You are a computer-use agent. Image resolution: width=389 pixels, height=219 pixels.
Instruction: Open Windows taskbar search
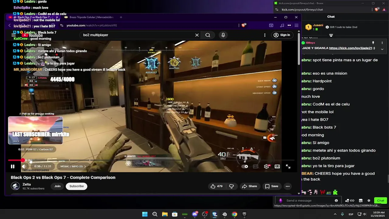[155, 214]
